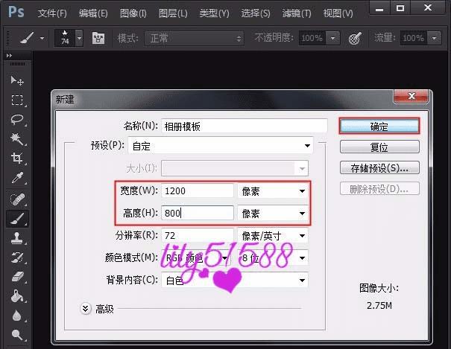Viewport: 451px width, 349px height.
Task: Click the 名称 name field 相册模板
Action: 245,126
